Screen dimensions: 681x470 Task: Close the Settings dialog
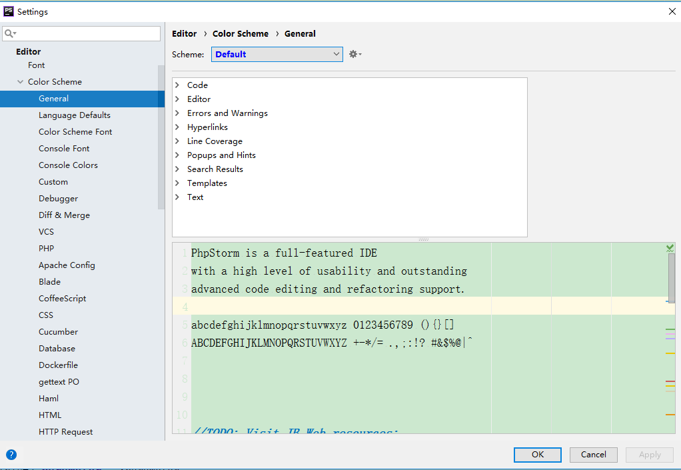[x=672, y=11]
